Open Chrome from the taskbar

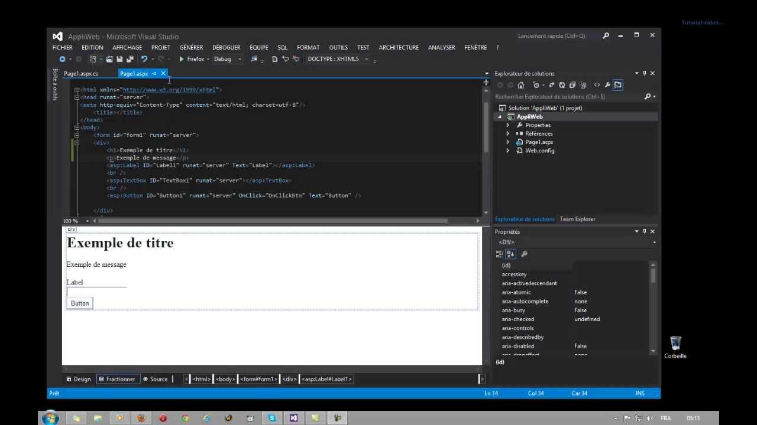[x=185, y=418]
